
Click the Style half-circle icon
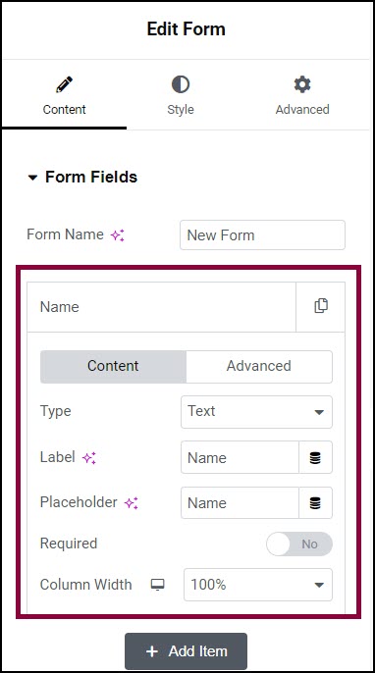pyautogui.click(x=181, y=84)
